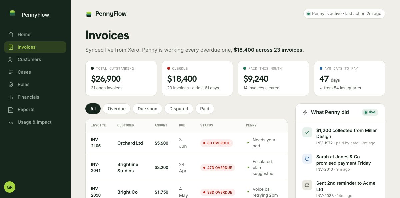Click the PennyFlow logo icon in sidebar
The image size is (400, 198).
point(12,14)
